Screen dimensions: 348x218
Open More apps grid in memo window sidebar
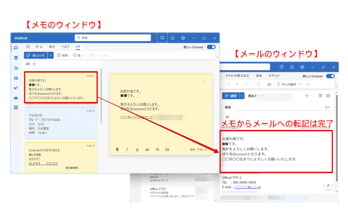click(16, 108)
